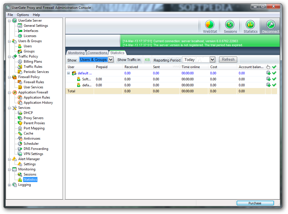Click add-traffic icon in default group row

tap(268, 73)
